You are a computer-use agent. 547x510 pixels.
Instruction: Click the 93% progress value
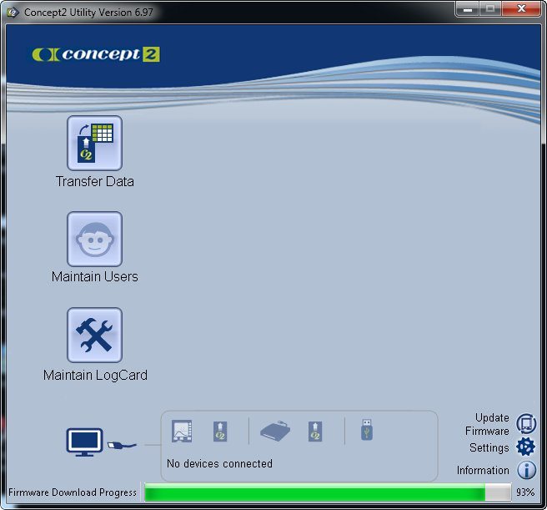tap(525, 492)
